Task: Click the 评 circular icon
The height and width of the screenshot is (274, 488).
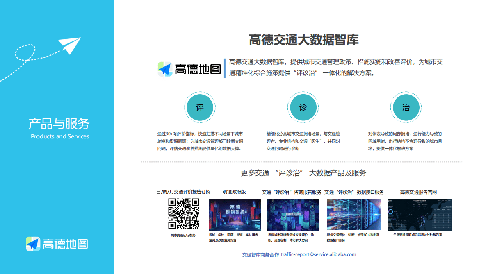Action: (x=200, y=107)
